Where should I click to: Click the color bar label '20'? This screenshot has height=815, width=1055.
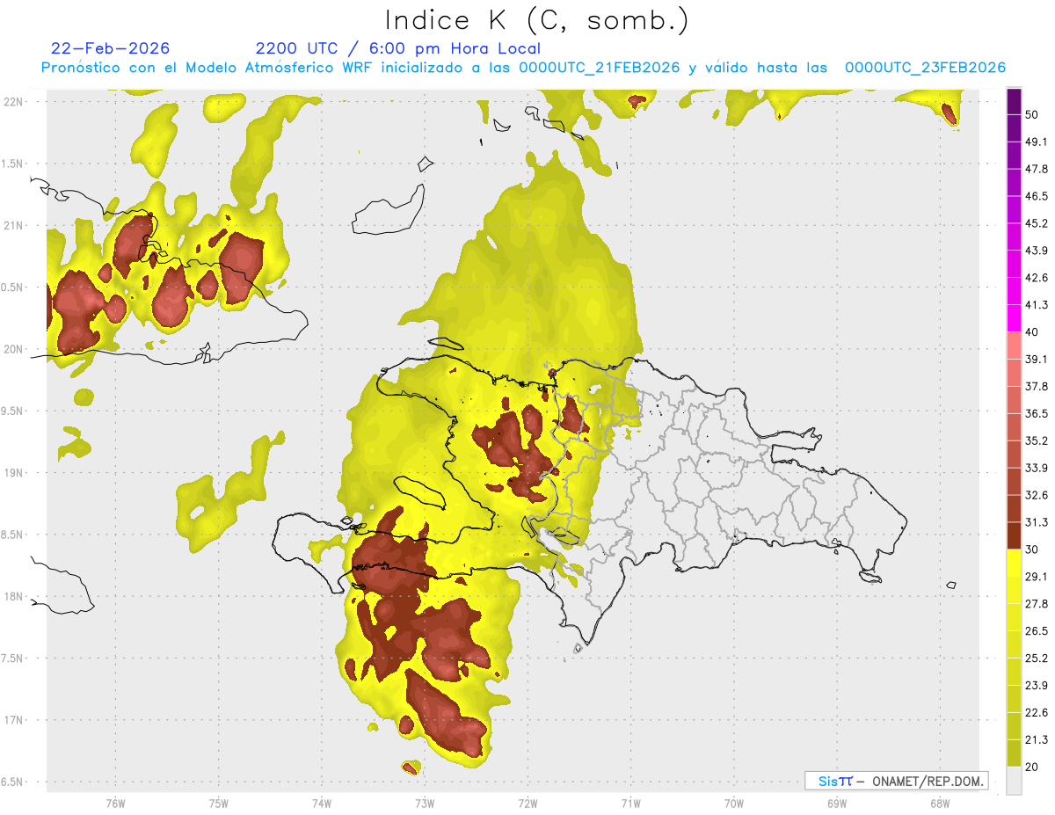tap(1033, 767)
